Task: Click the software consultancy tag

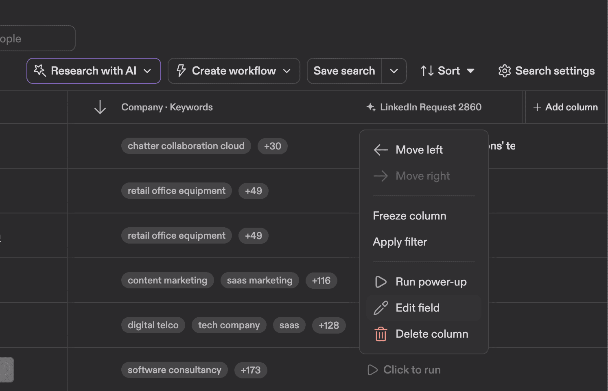Action: coord(175,370)
